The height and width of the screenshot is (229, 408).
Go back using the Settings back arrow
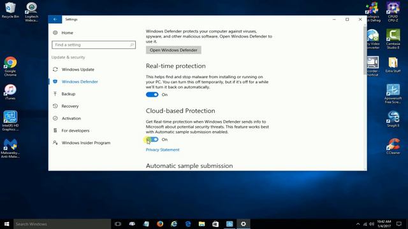point(55,19)
